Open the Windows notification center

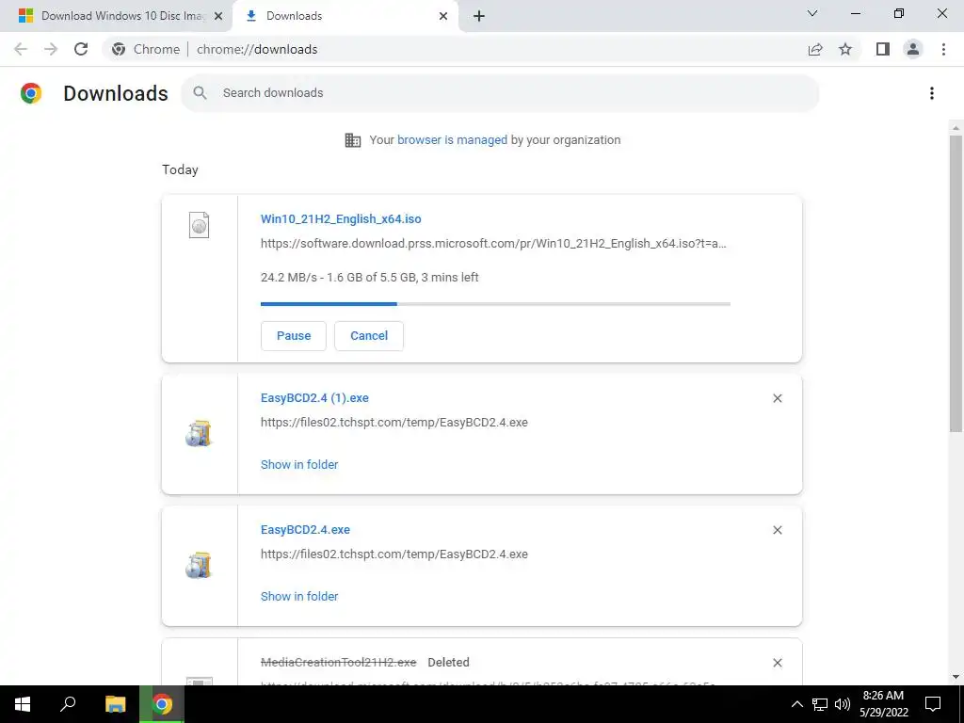[x=933, y=704]
